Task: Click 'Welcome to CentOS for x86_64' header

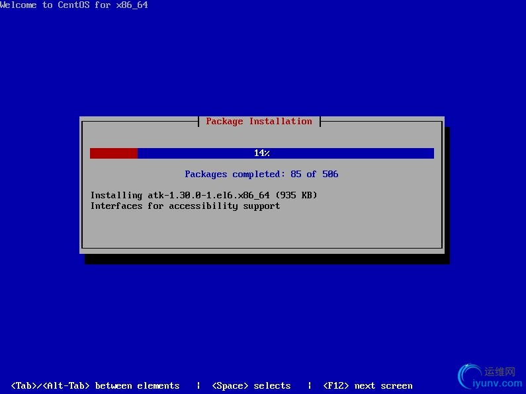Action: [74, 5]
